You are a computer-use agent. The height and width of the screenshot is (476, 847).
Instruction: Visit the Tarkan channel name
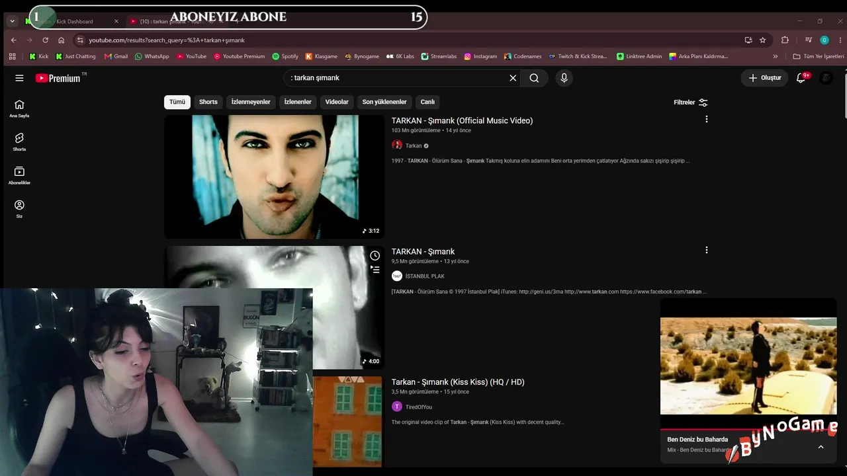pyautogui.click(x=414, y=145)
